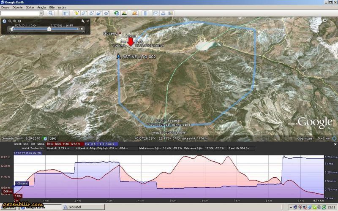The height and width of the screenshot is (211, 338).
Task: Click the time slider handle
Action: 49,29
